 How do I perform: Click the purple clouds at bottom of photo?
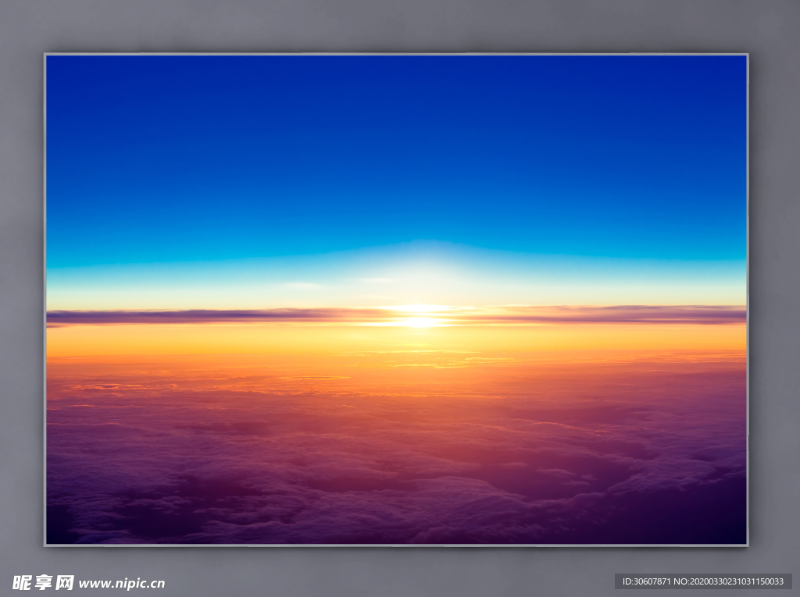coord(312,499)
